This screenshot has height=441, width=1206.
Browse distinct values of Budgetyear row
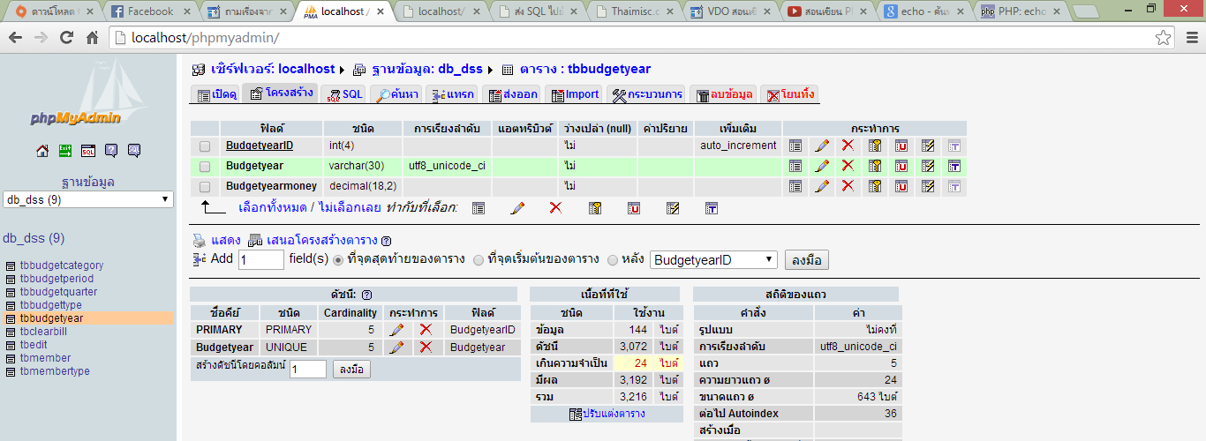[x=795, y=166]
